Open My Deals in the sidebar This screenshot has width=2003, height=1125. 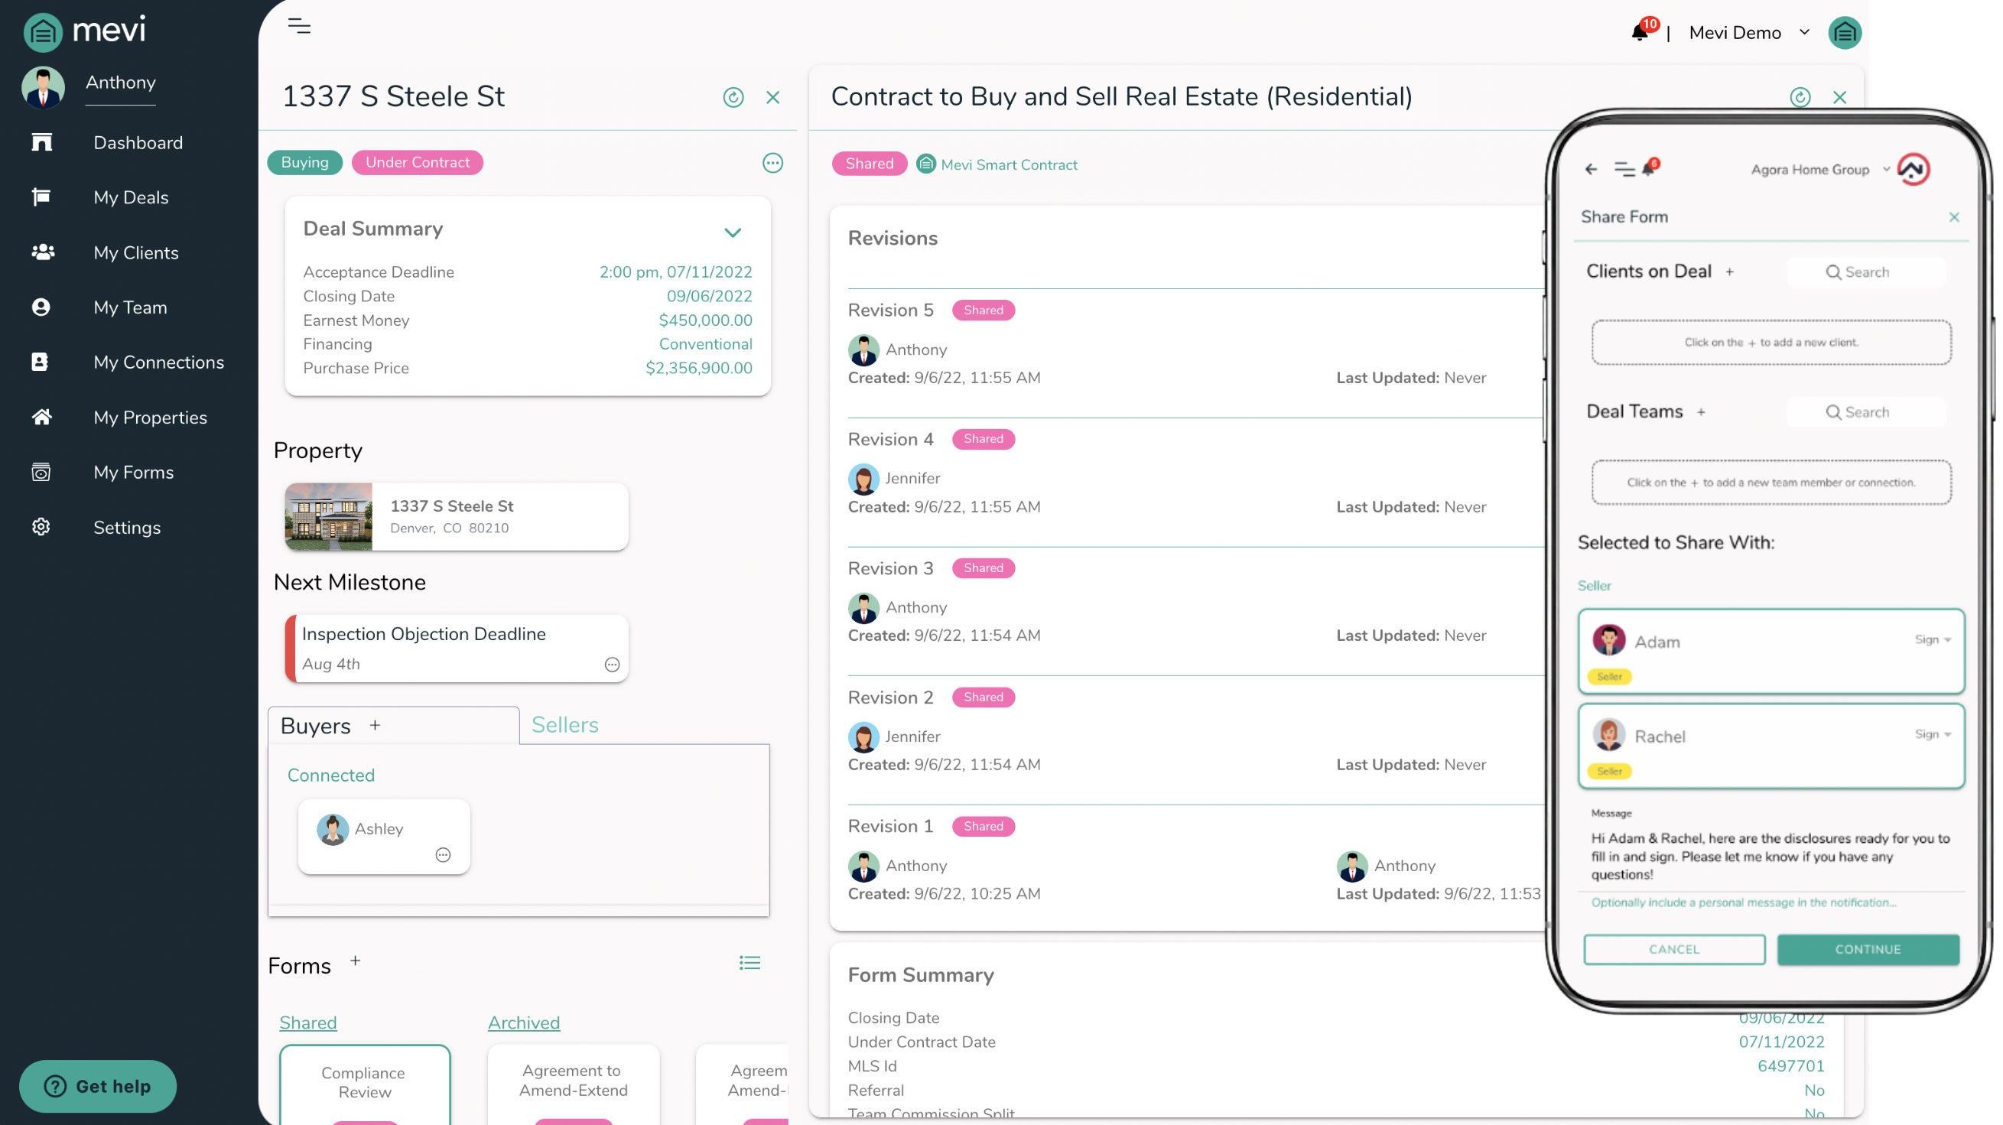pyautogui.click(x=131, y=197)
